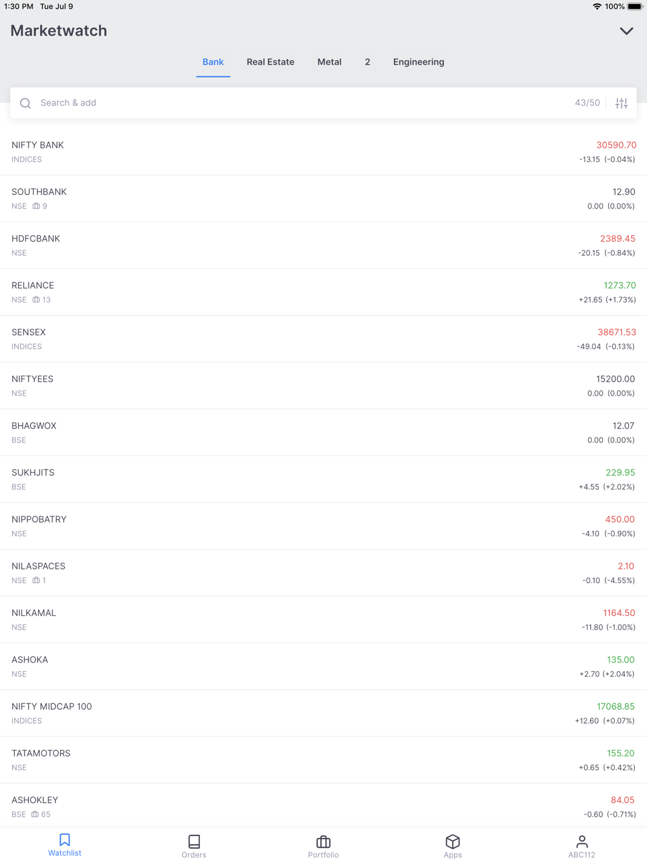Open the ABC112 profile icon
The height and width of the screenshot is (864, 647).
pos(582,841)
